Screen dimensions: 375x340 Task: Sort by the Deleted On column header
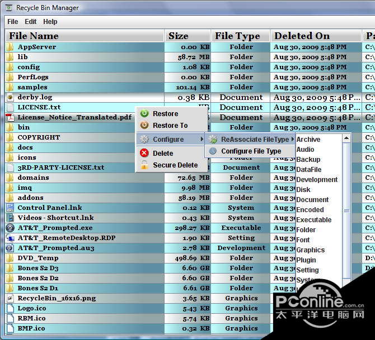316,36
